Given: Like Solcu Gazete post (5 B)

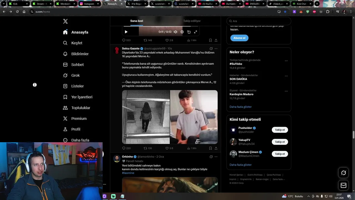Looking at the screenshot, I should point(169,148).
